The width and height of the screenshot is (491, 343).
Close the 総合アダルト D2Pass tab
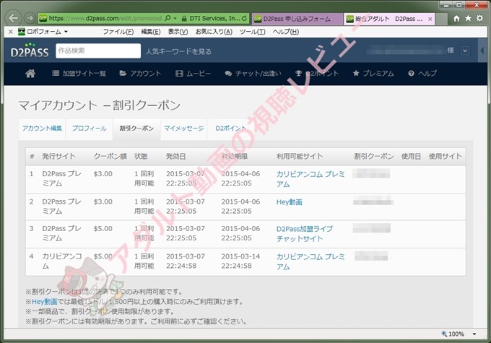pos(430,19)
